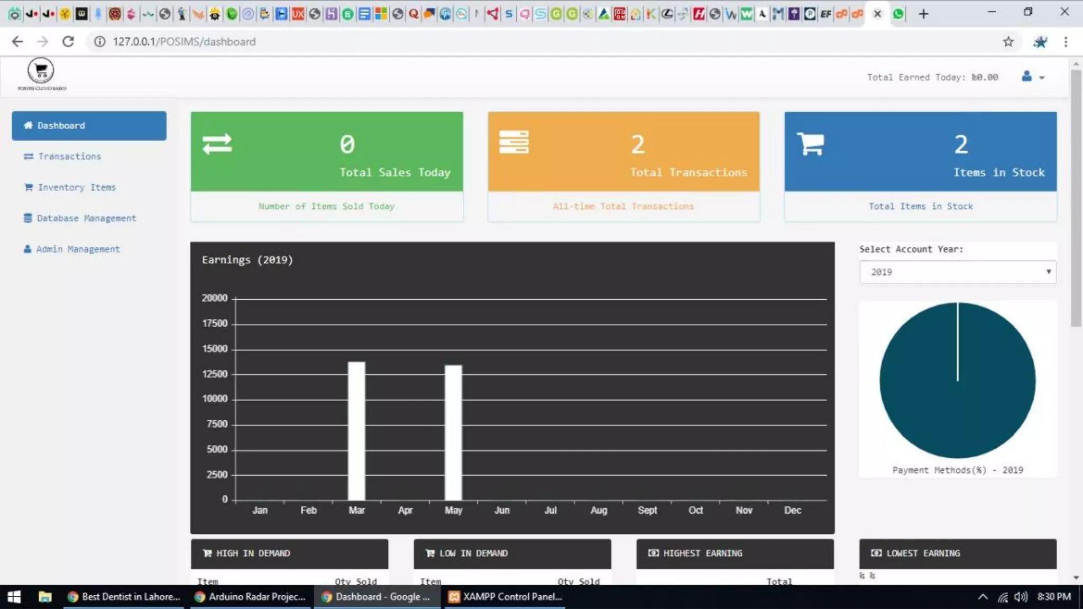Open Database Management section
The image size is (1083, 609).
[80, 218]
